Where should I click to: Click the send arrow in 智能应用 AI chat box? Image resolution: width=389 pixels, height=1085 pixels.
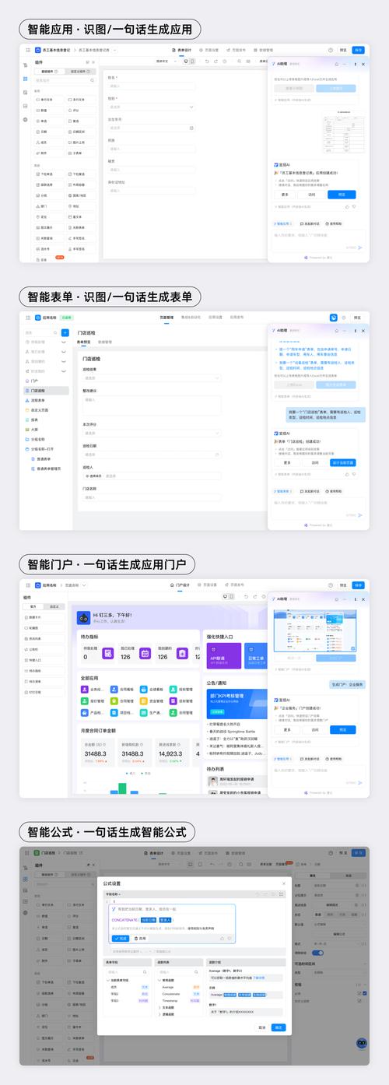(360, 247)
